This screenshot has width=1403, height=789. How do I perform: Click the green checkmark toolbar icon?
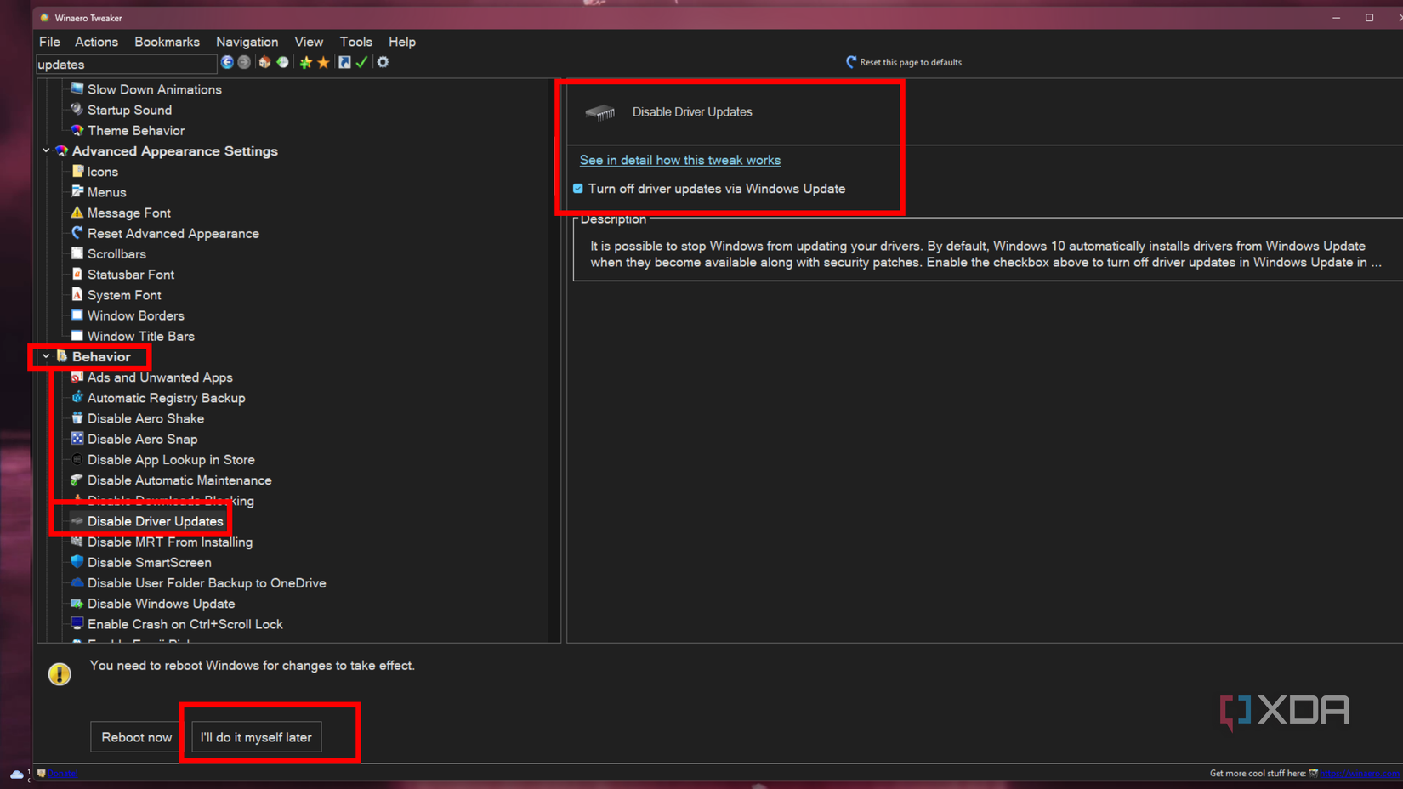pos(361,62)
